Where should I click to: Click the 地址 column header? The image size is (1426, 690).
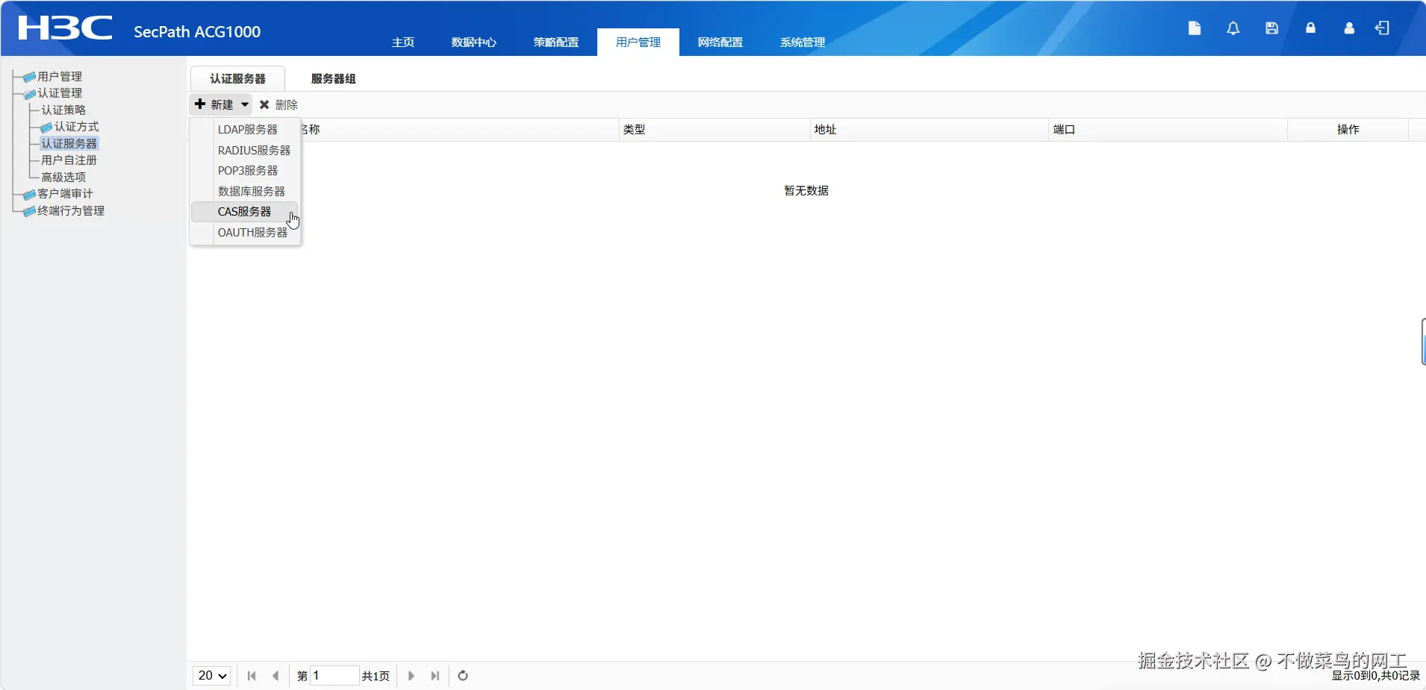930,130
